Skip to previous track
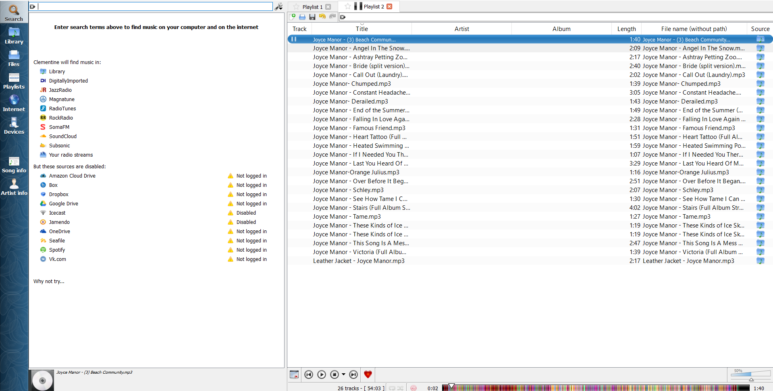The image size is (773, 391). coord(309,374)
